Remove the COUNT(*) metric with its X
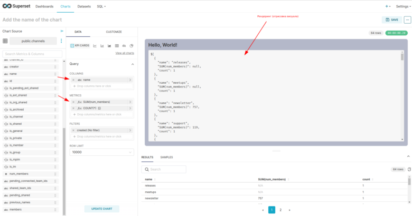 73,108
